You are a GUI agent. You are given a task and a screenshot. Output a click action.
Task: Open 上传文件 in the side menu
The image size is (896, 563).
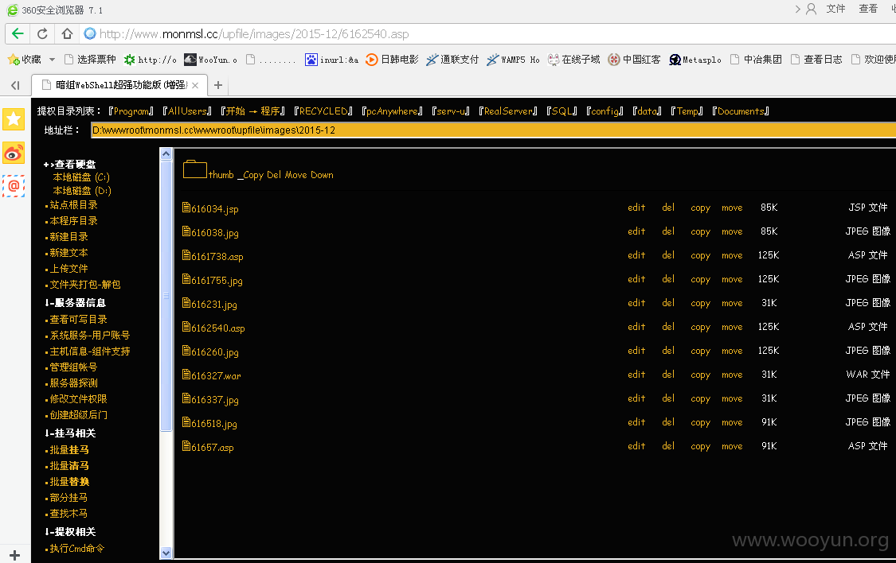pyautogui.click(x=68, y=269)
